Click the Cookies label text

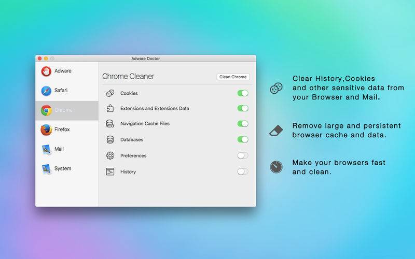point(129,93)
